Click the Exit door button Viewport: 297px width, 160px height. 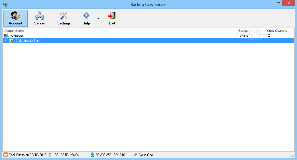[112, 18]
